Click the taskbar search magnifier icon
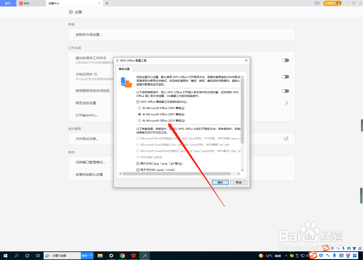 click(x=16, y=256)
